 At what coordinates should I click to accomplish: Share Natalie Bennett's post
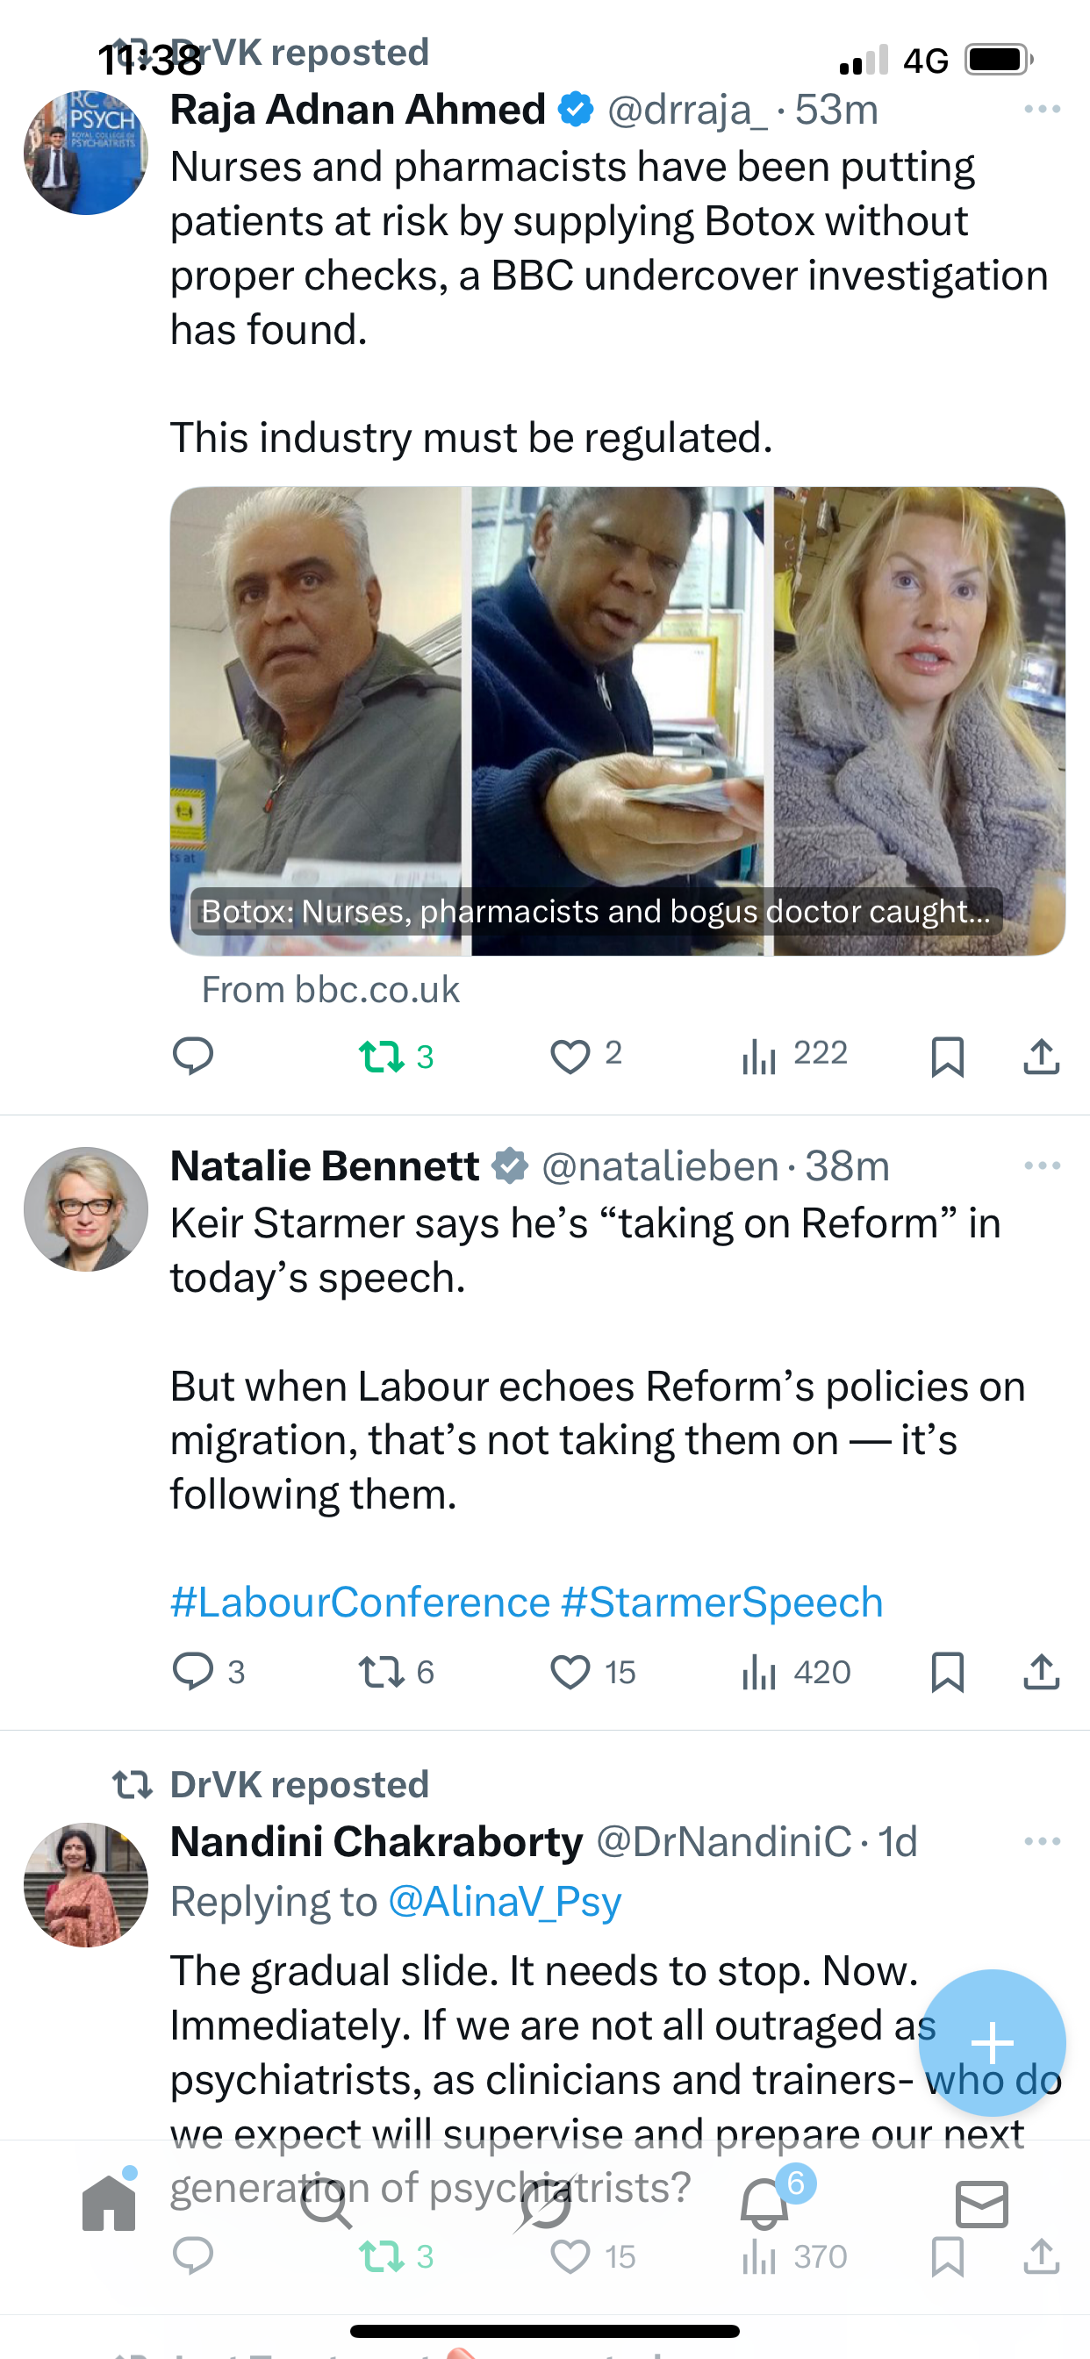click(1042, 1671)
